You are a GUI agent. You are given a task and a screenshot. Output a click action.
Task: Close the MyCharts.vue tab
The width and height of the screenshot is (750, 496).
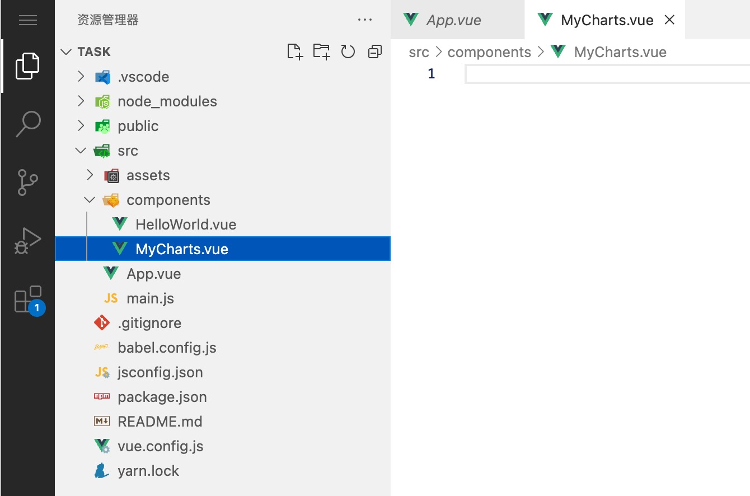(x=669, y=20)
